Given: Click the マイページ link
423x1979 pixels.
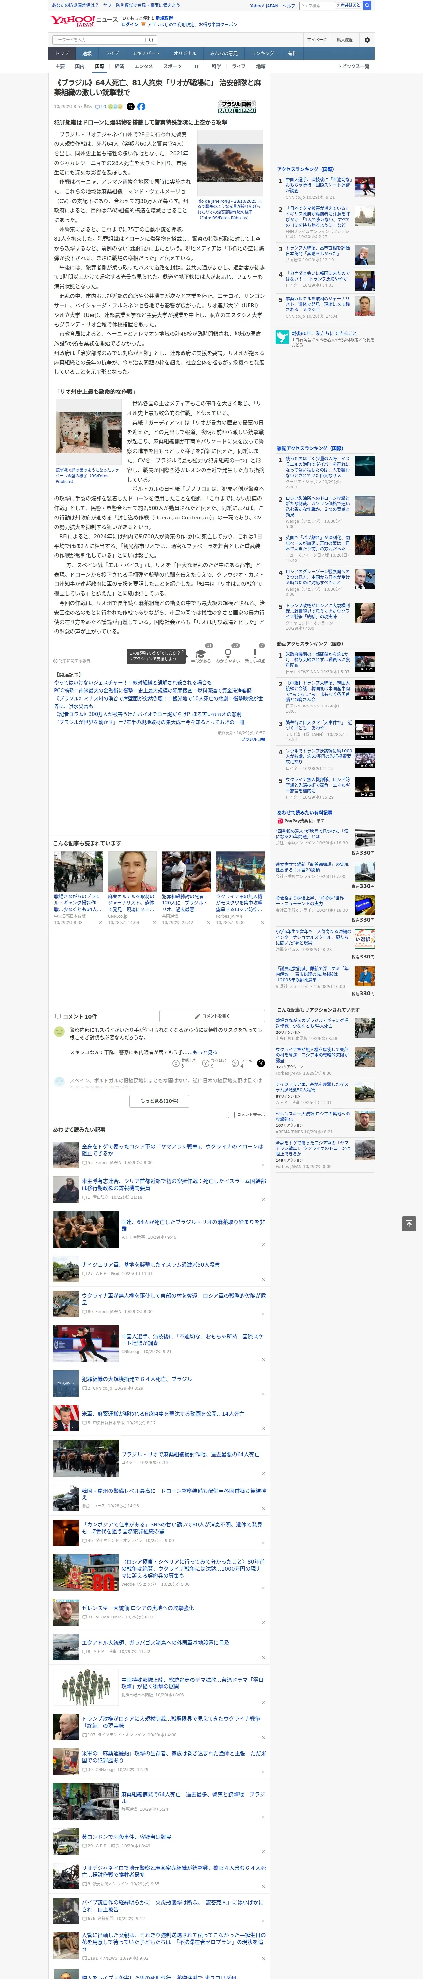Looking at the screenshot, I should pos(316,39).
